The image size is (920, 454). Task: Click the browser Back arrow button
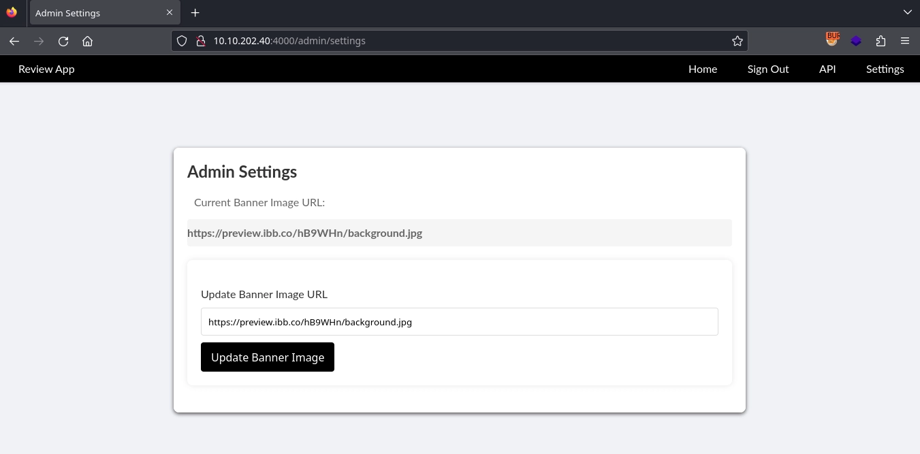click(x=14, y=41)
